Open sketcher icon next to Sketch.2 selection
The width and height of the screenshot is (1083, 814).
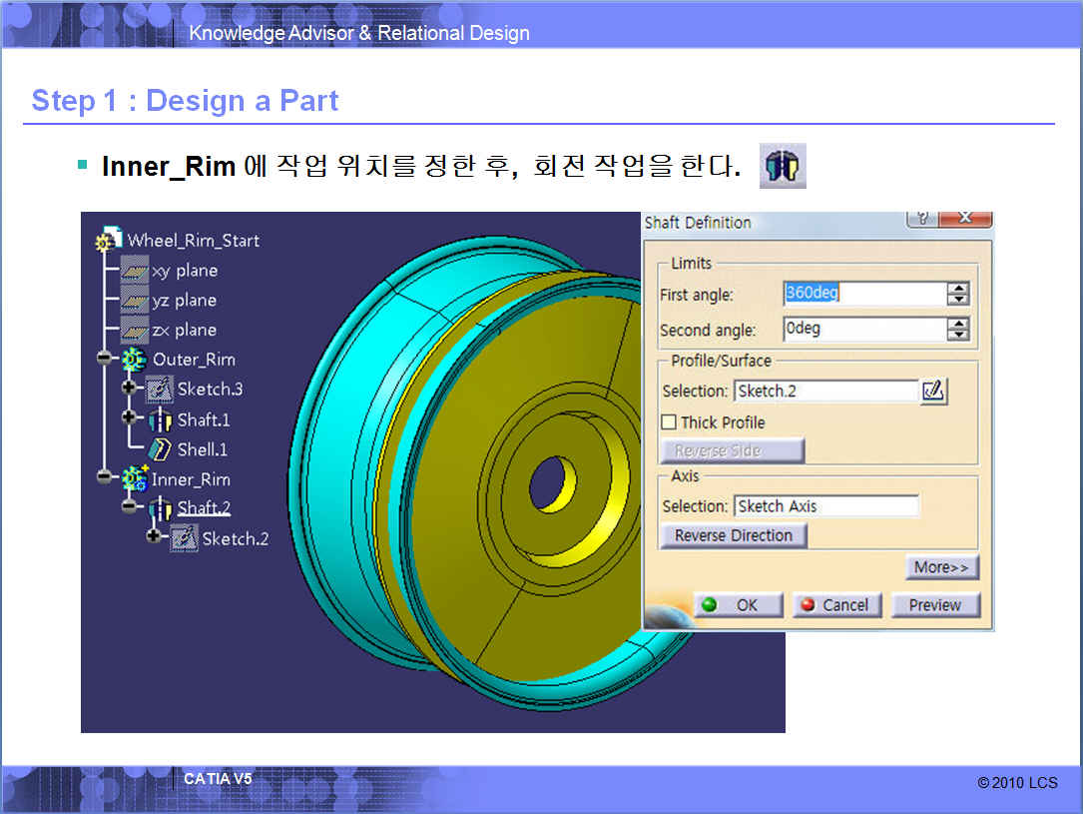933,391
